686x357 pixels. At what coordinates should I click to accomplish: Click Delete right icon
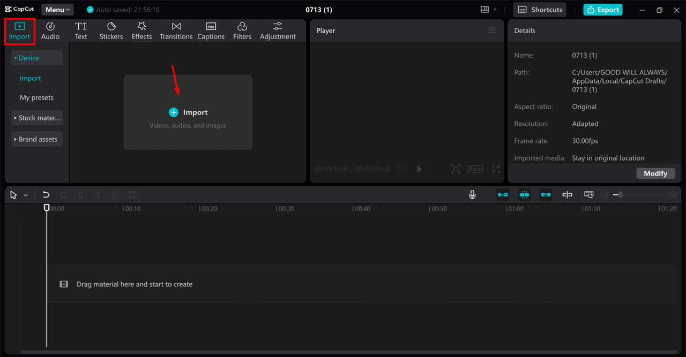coord(115,195)
